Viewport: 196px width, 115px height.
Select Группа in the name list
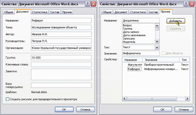pos(127,29)
